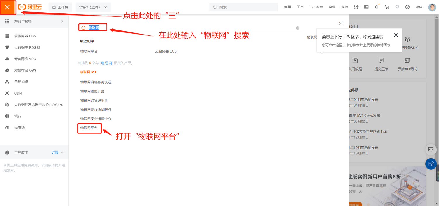Screen dimensions: 439x206
Task: Open the ICP 备案 menu
Action: 316,7
